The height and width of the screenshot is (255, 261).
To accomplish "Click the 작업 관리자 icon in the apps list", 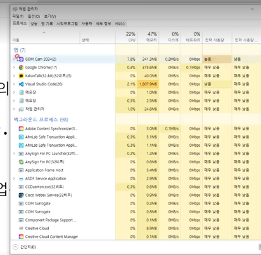I will (21, 109).
